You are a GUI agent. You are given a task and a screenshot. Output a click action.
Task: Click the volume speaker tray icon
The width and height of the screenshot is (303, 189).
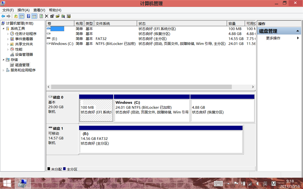click(257, 184)
